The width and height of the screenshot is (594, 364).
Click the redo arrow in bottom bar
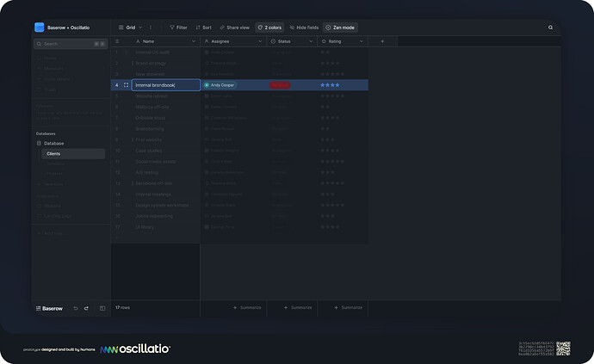[x=86, y=309]
